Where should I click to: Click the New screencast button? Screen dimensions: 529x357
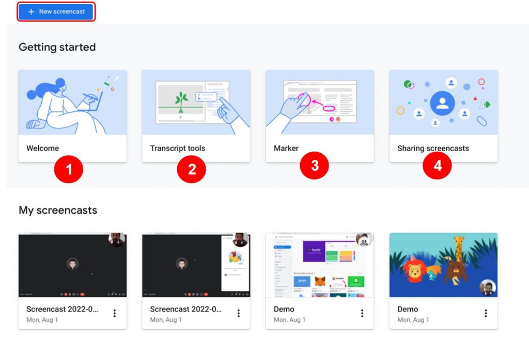point(56,11)
